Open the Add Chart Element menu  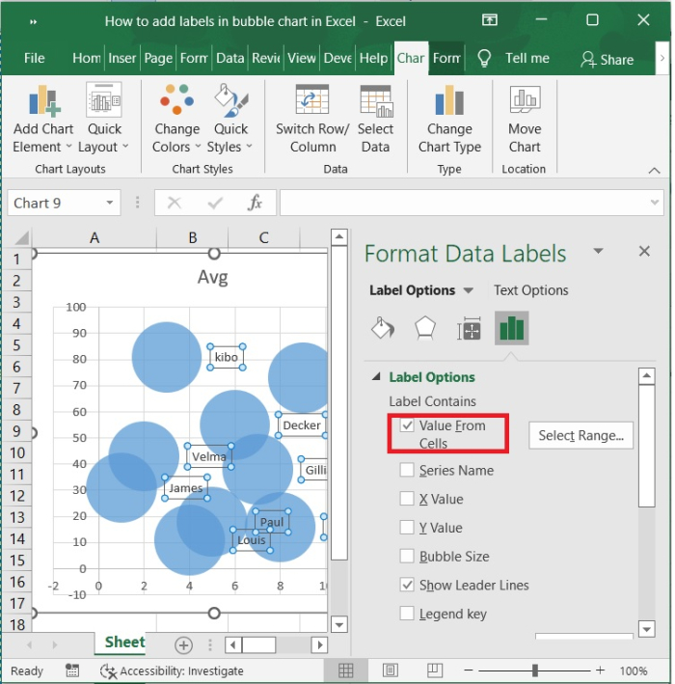tap(42, 119)
